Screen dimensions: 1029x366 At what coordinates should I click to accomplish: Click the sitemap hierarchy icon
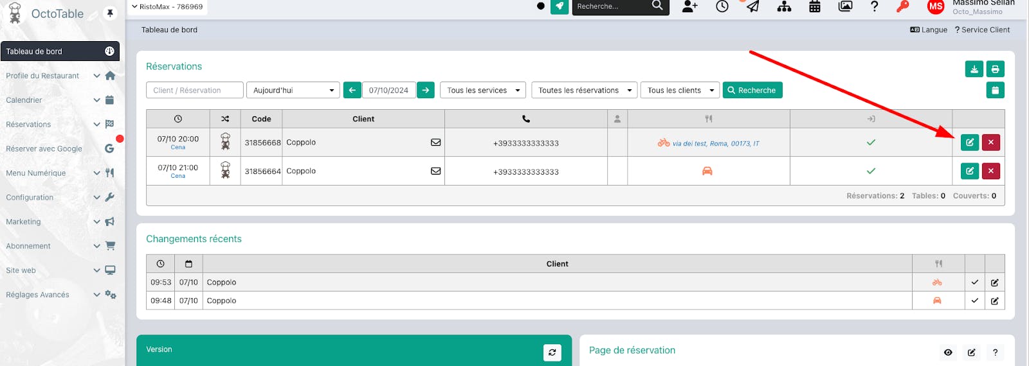(784, 6)
